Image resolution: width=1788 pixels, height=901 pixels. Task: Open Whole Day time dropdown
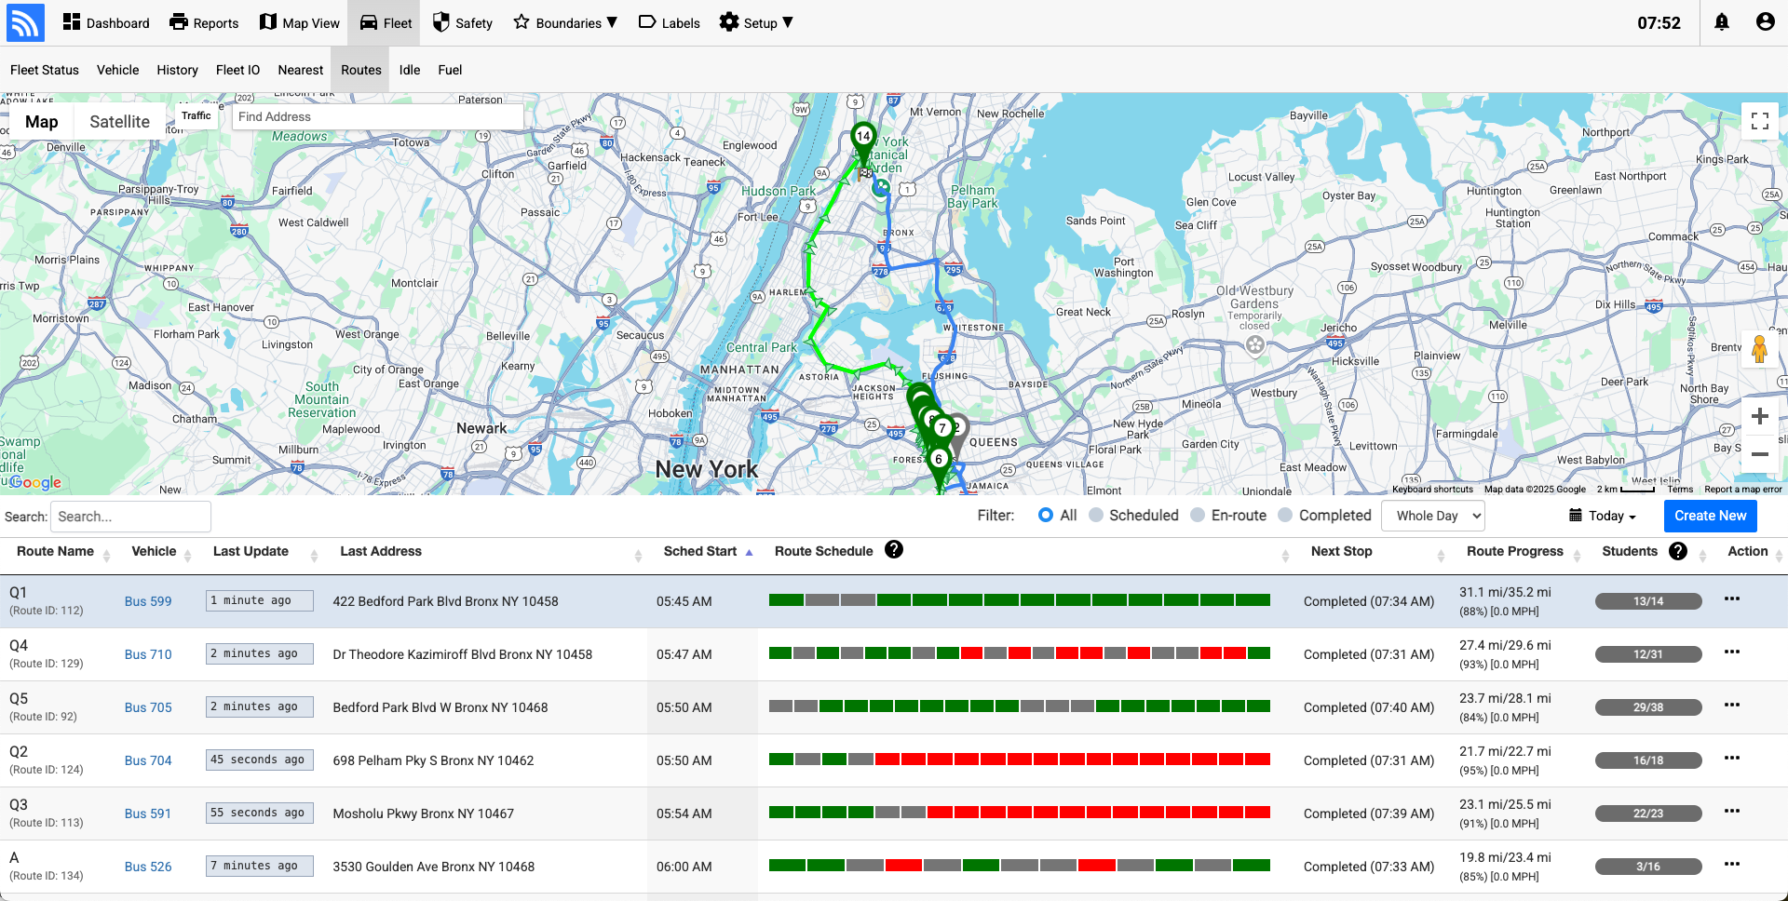(x=1433, y=516)
